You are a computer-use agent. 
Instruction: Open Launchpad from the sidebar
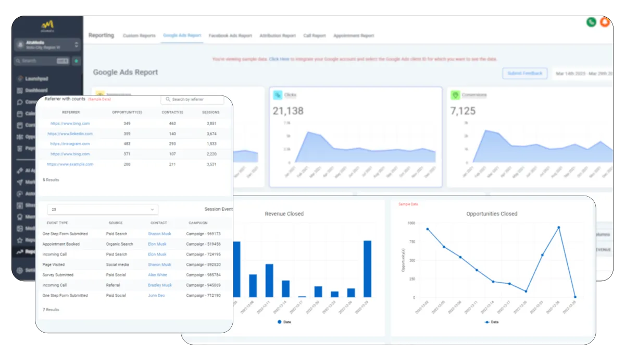click(36, 79)
